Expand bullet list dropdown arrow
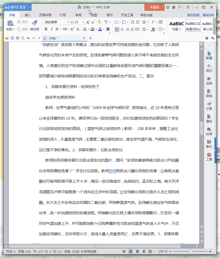The width and height of the screenshot is (220, 258). click(120, 22)
